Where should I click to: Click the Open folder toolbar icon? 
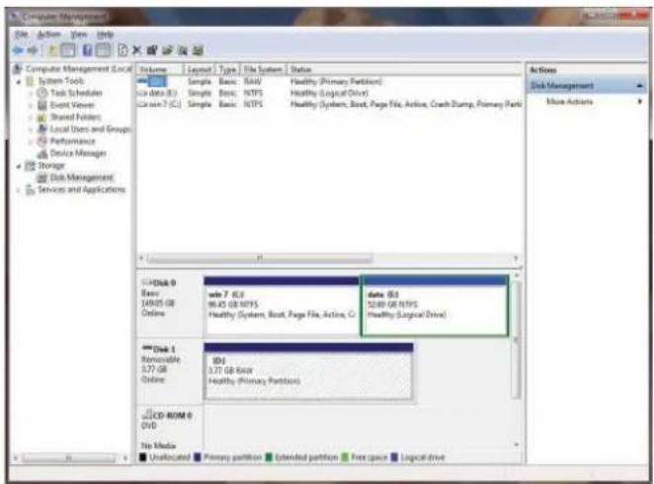167,50
